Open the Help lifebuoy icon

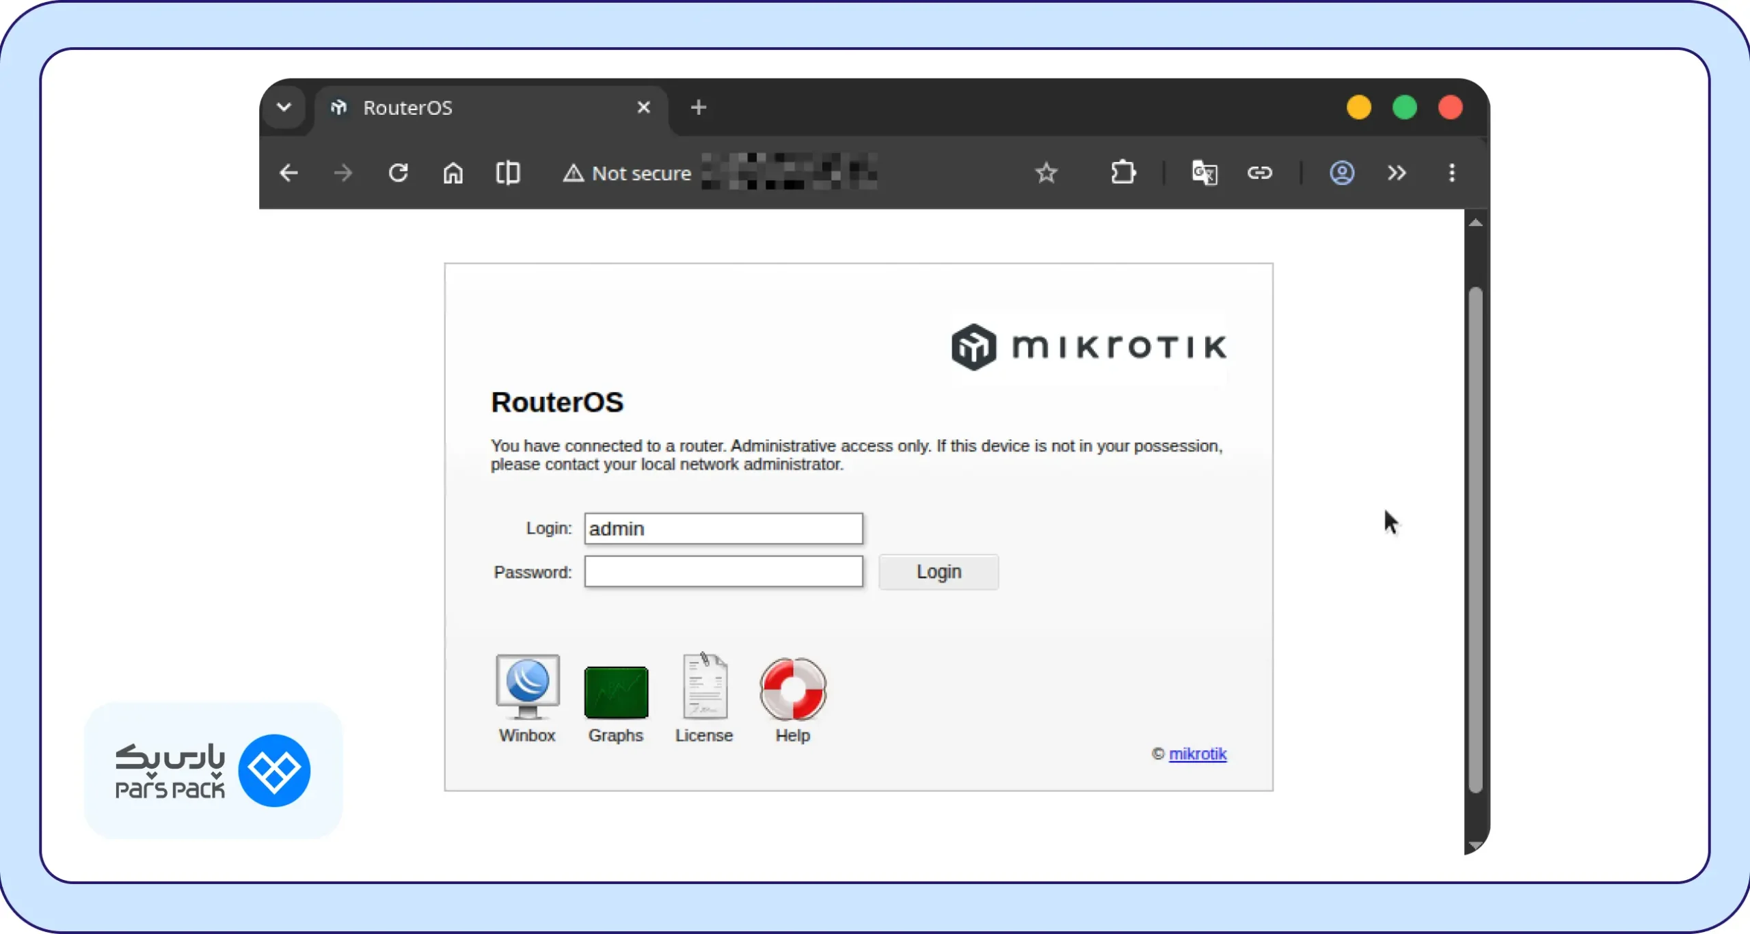[x=793, y=689]
